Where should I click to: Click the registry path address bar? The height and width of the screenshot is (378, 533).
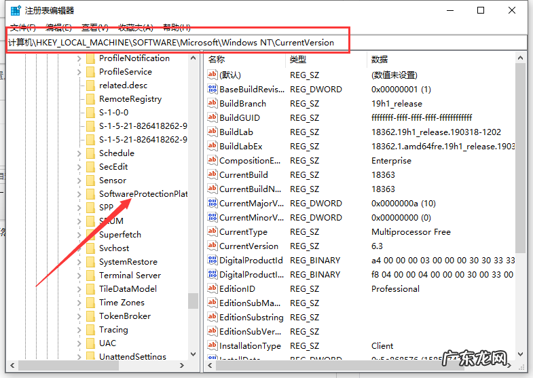click(x=266, y=43)
